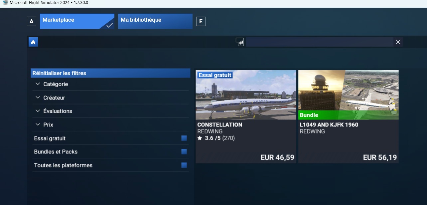This screenshot has height=205, width=427.
Task: Clear the search field with the X
Action: point(398,42)
